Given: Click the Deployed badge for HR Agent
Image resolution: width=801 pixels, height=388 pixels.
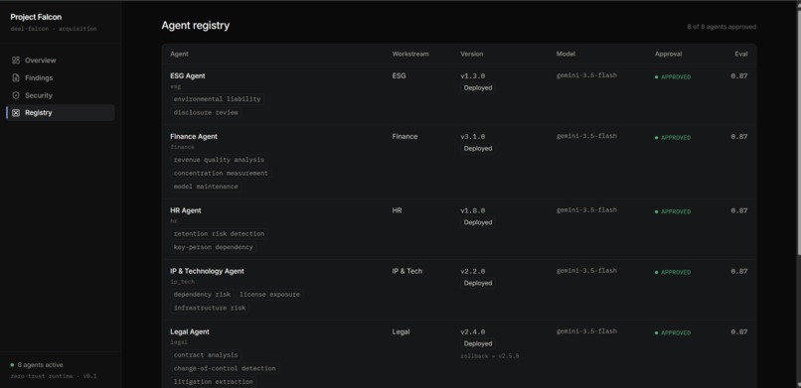Looking at the screenshot, I should (x=478, y=222).
